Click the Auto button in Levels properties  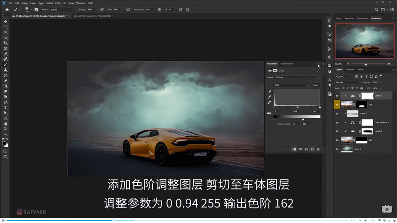pos(315,85)
